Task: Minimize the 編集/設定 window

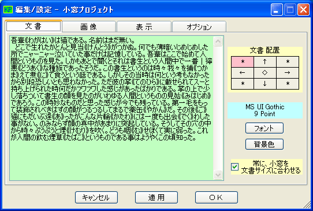Action: click(277, 9)
